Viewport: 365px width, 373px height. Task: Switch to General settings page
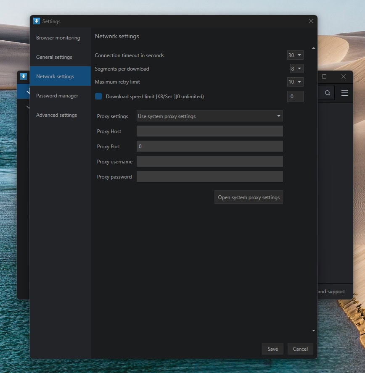[x=60, y=57]
